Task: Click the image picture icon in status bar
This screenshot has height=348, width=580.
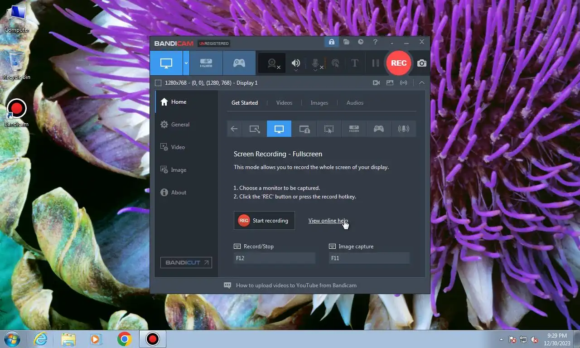Action: (390, 83)
